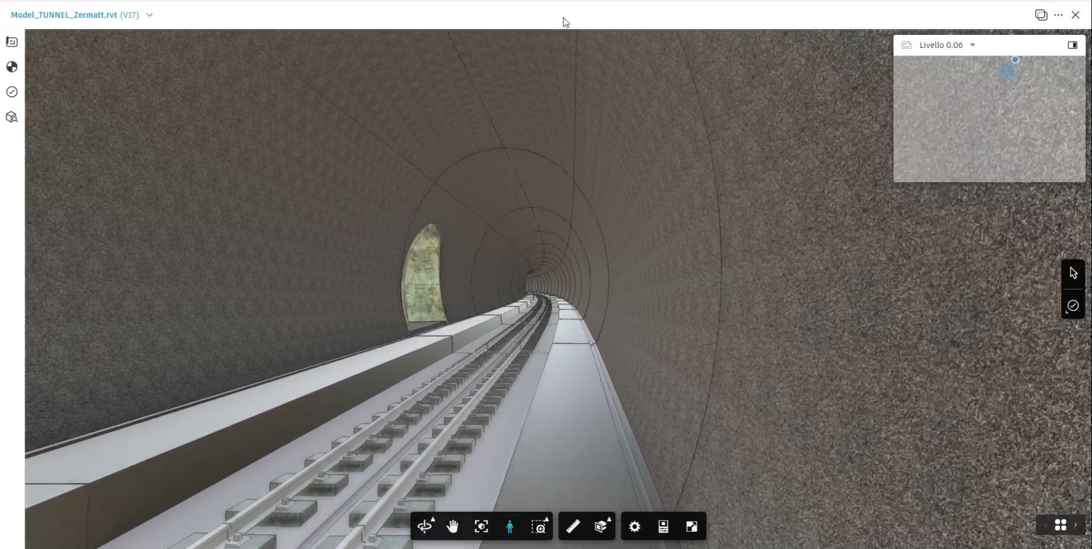Image resolution: width=1092 pixels, height=549 pixels.
Task: Open the Model Browser in sidebar
Action: (12, 117)
